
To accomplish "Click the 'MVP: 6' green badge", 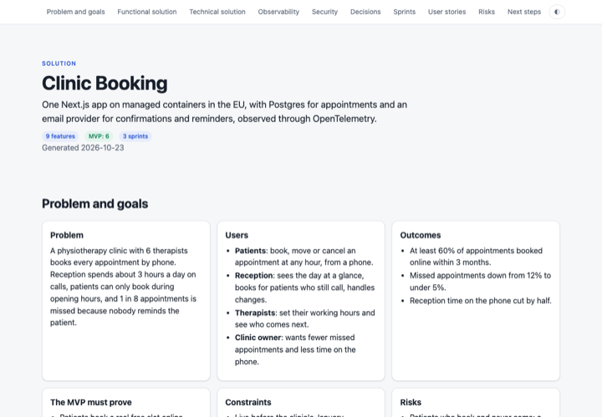I will 99,136.
